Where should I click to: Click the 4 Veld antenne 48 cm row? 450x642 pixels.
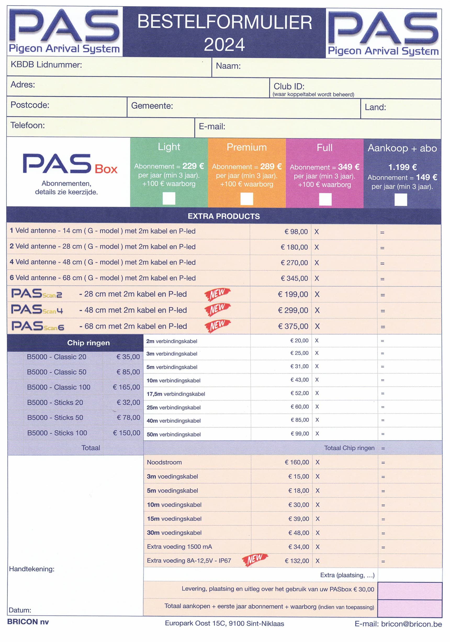pyautogui.click(x=224, y=263)
